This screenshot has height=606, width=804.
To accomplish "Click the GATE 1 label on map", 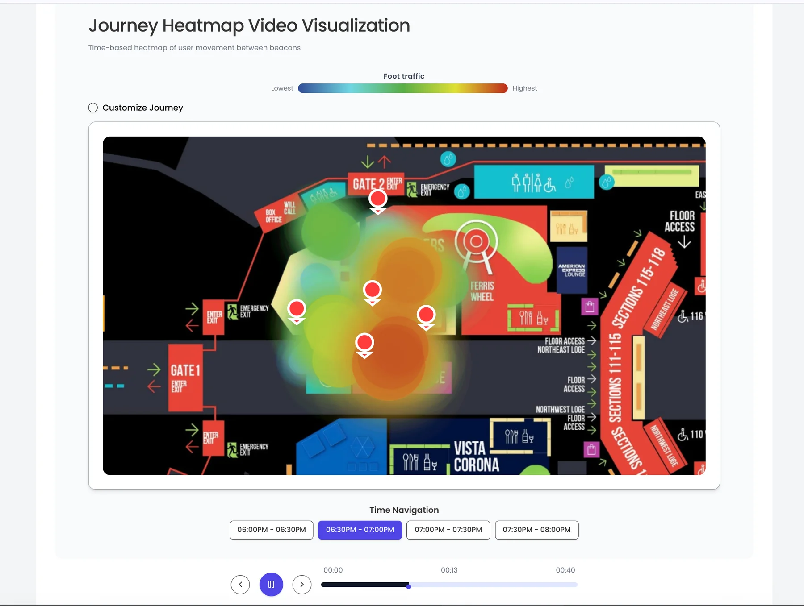I will tap(185, 370).
